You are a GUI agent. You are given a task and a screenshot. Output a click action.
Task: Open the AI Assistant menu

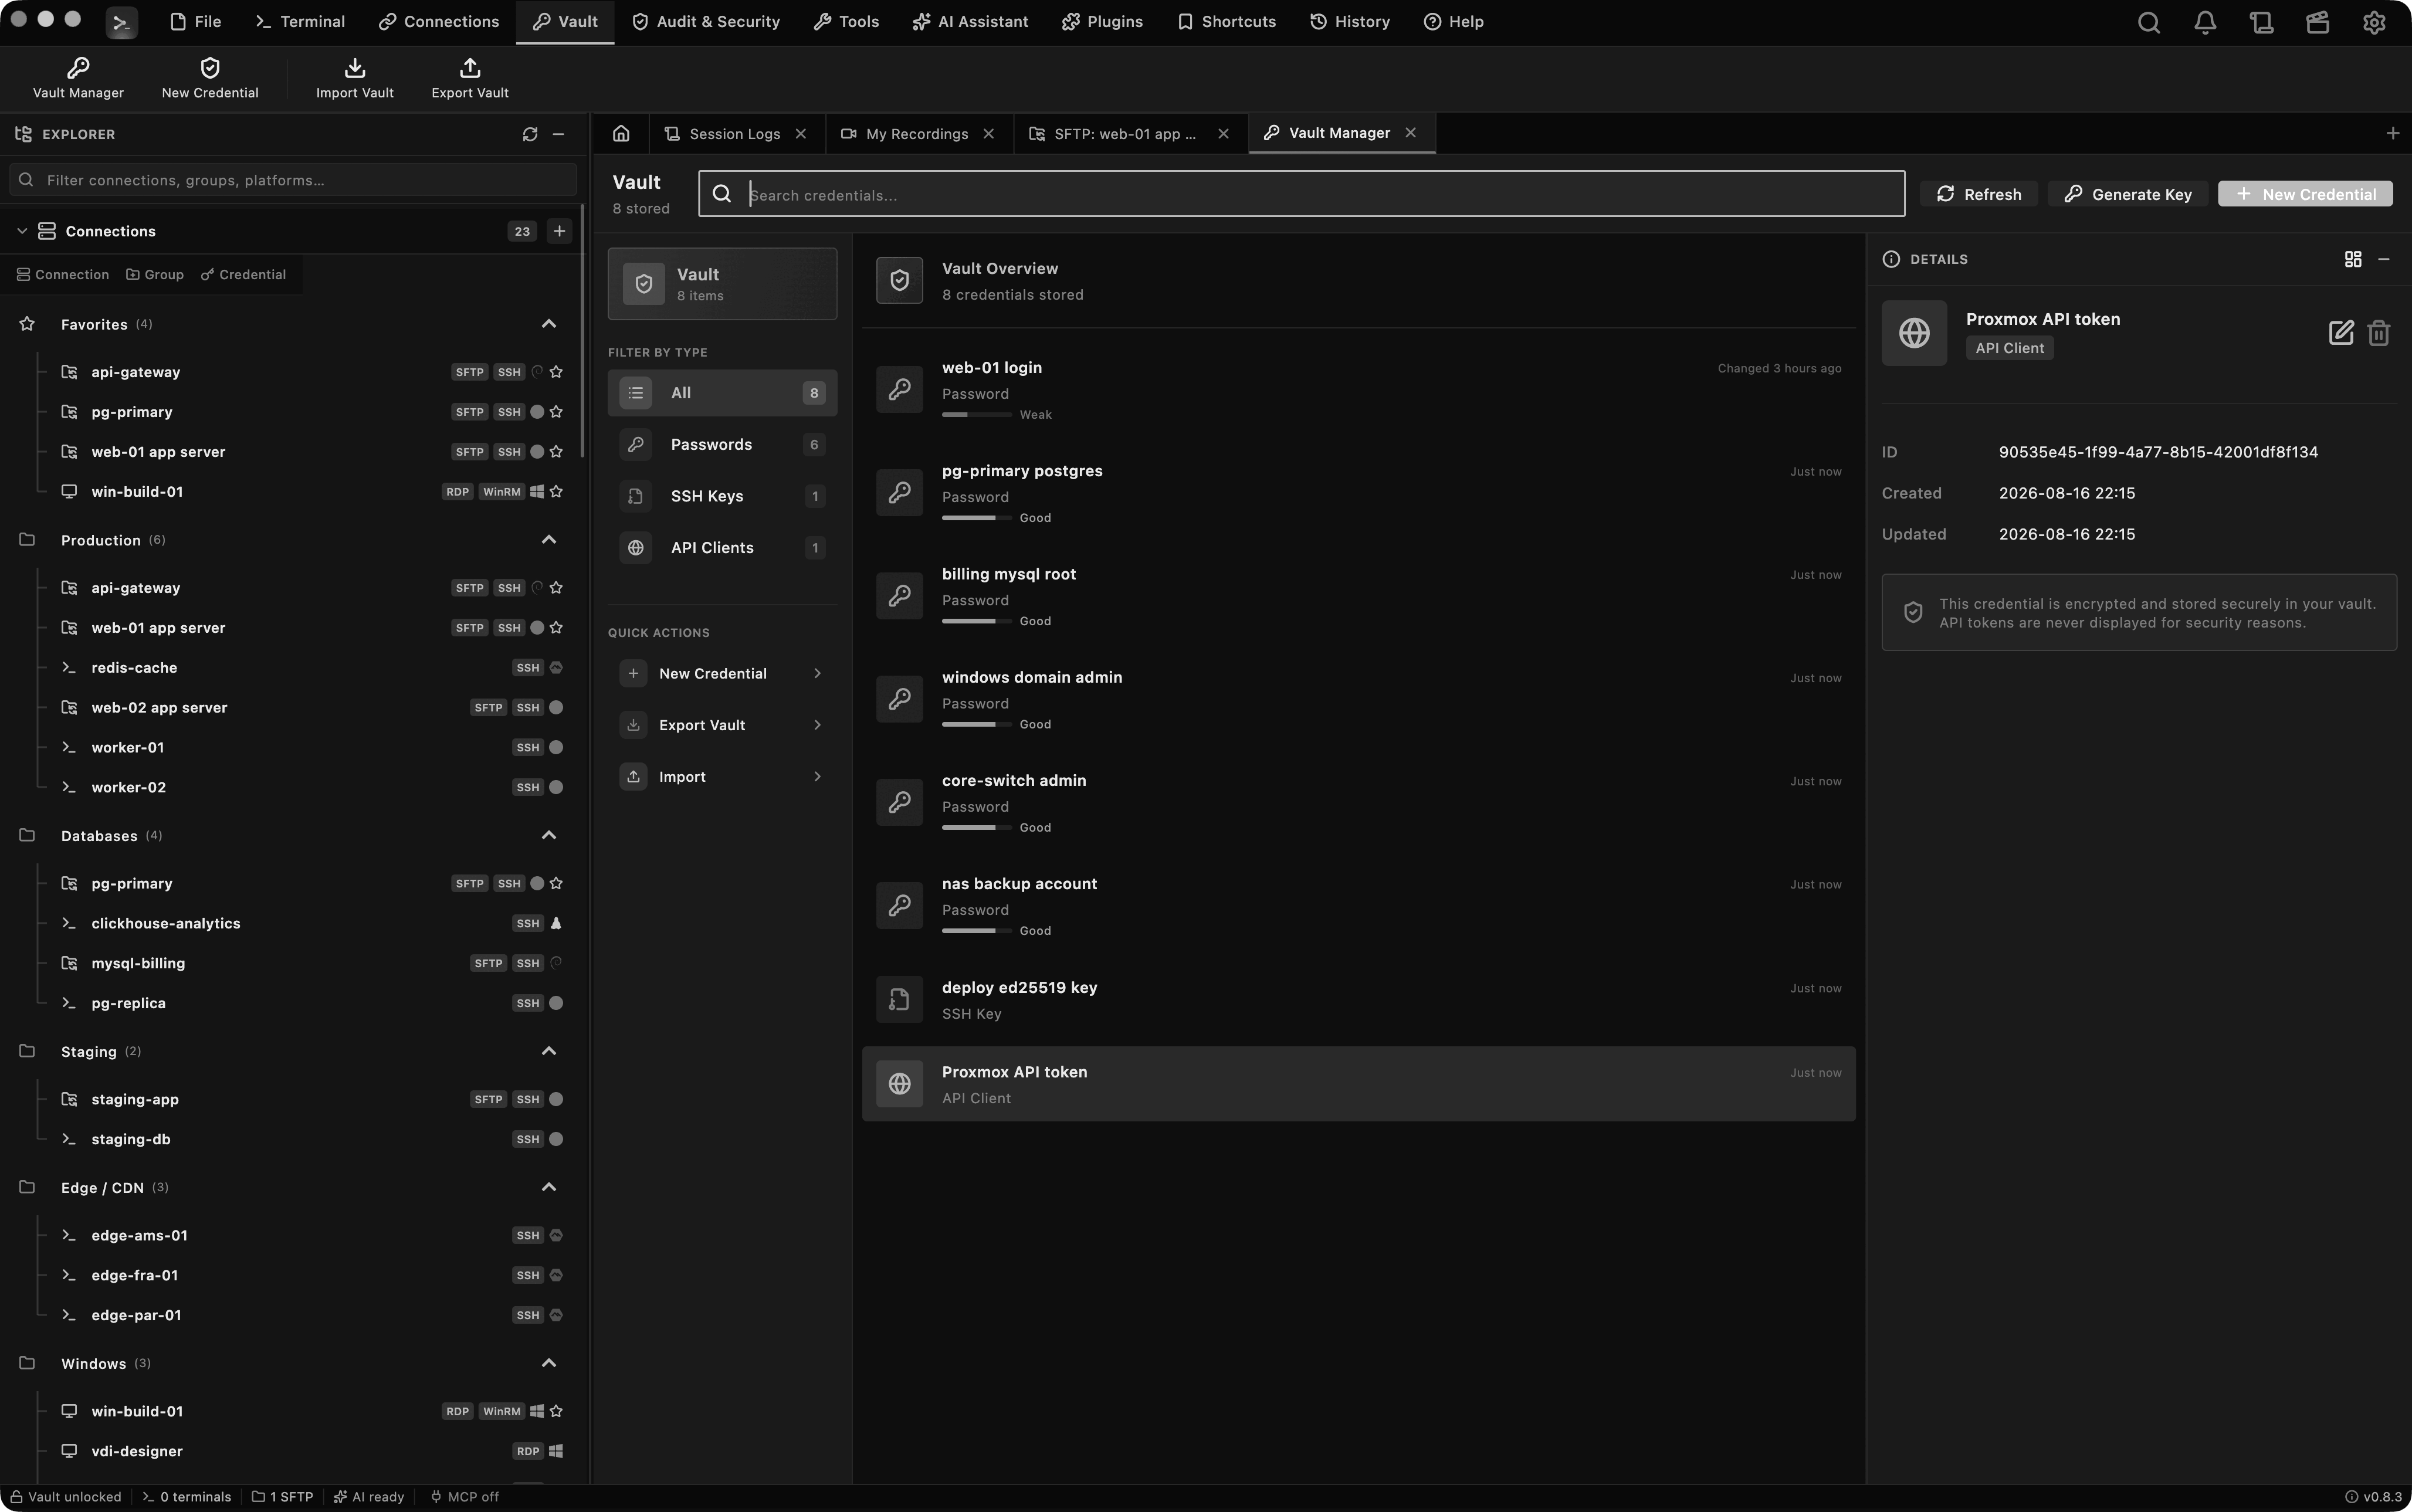click(970, 22)
